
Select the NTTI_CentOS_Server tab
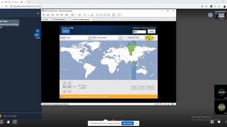pyautogui.click(x=82, y=19)
